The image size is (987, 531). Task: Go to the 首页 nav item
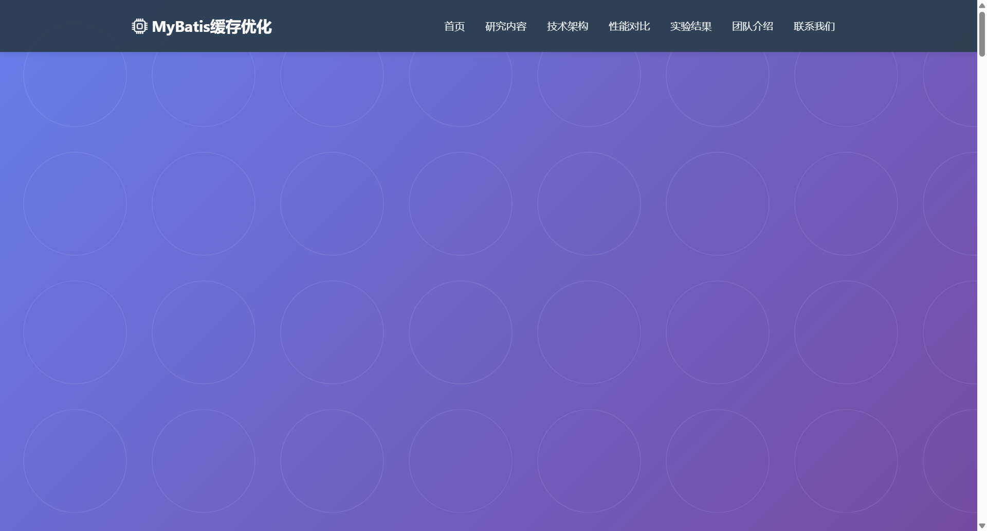point(454,26)
